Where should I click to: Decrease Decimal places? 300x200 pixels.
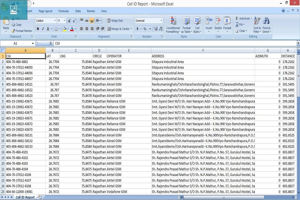[x=161, y=29]
